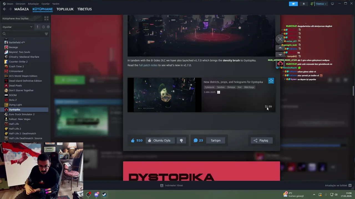
Task: Click the Noir tag
Action: 240,87
